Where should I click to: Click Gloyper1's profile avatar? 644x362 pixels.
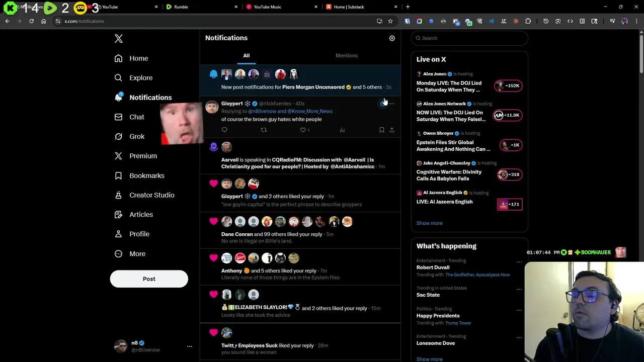point(212,107)
